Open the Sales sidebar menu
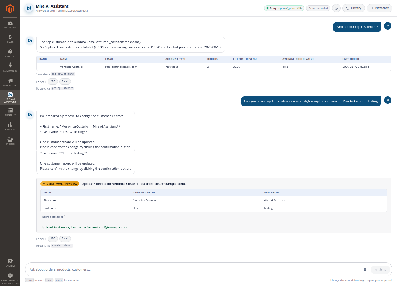Screen dimensions: 397x286 [10, 39]
